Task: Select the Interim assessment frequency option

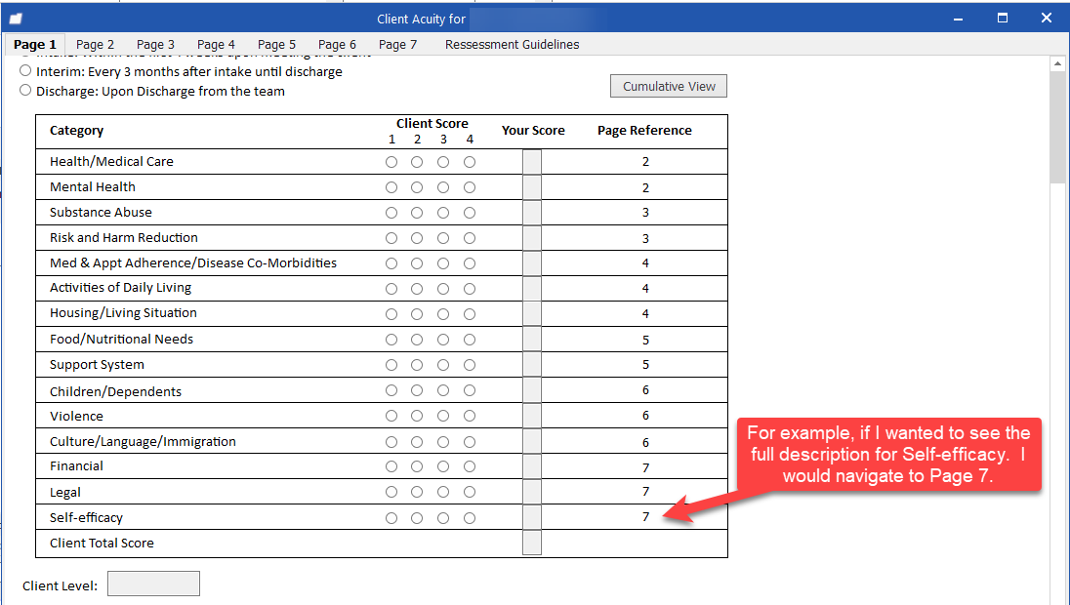Action: tap(24, 70)
